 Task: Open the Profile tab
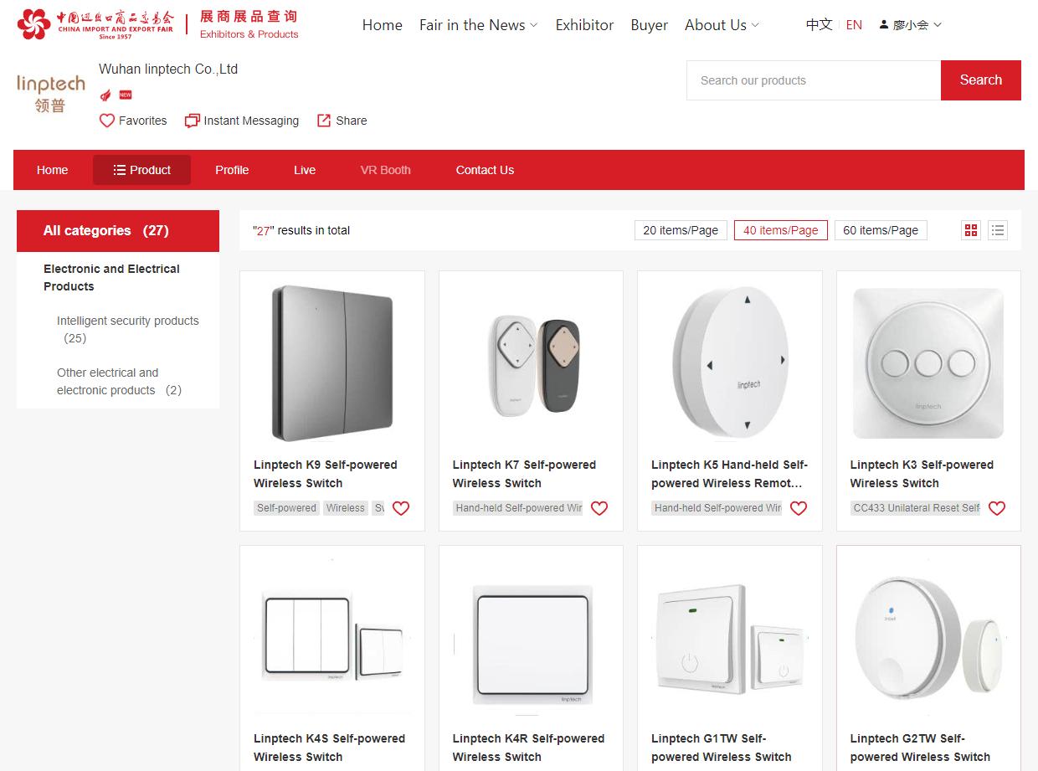click(x=232, y=170)
